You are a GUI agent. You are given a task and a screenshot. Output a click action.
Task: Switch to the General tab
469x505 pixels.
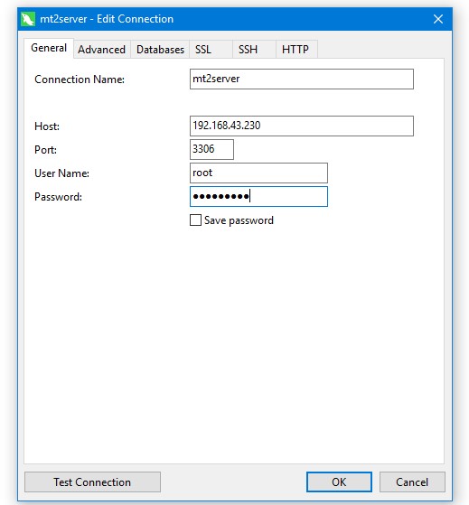point(49,48)
